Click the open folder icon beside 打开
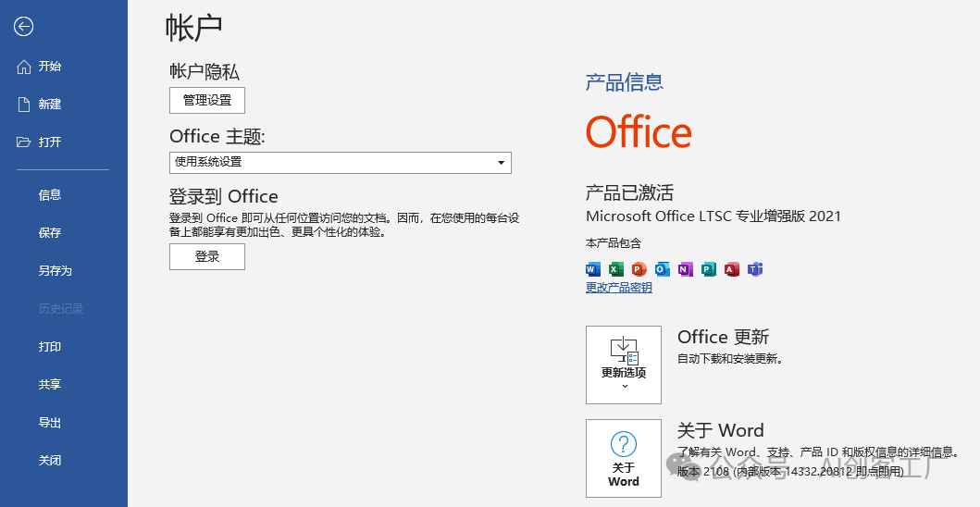 [24, 142]
